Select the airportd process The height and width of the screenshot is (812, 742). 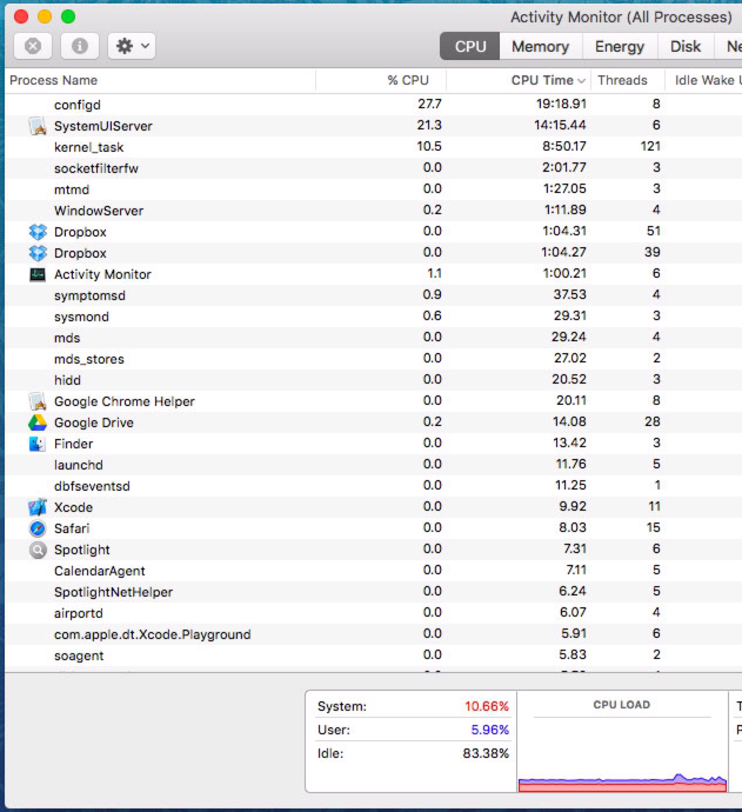373,613
